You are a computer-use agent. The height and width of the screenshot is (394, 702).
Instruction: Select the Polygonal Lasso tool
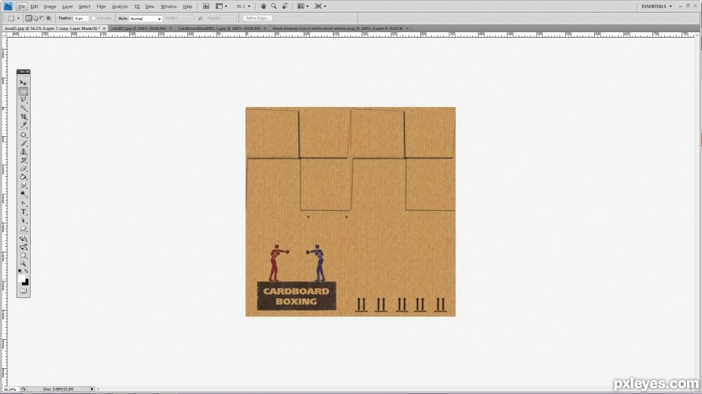pos(24,100)
